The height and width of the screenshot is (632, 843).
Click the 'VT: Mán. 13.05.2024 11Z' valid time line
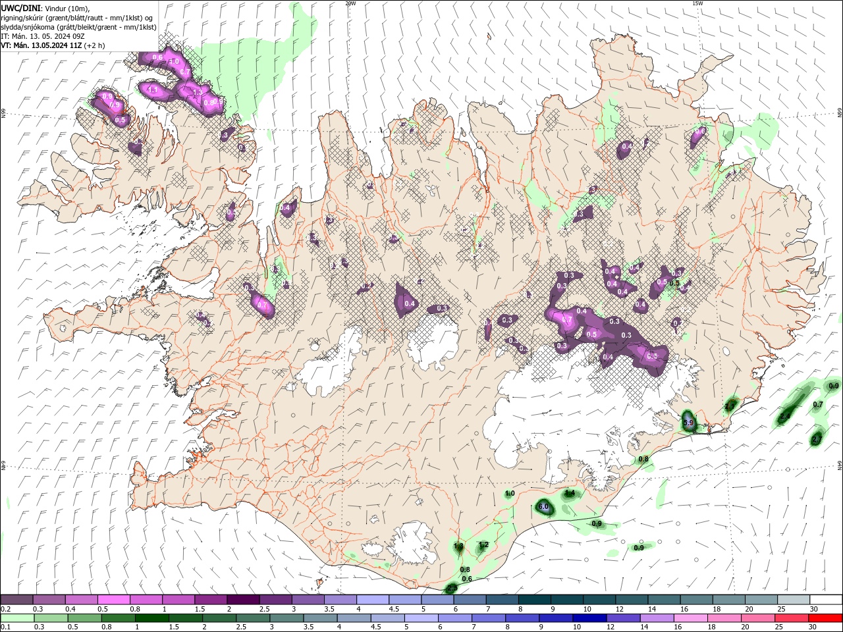(41, 45)
